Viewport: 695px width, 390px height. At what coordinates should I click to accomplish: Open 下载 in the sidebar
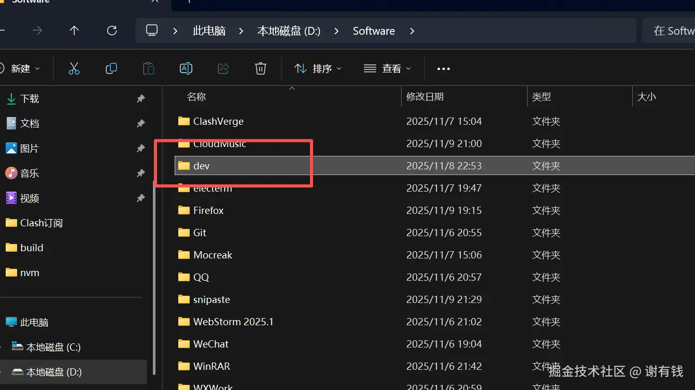tap(30, 98)
